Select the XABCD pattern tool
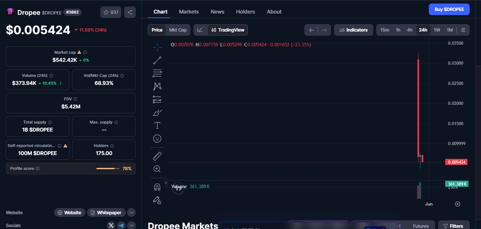Screen dimensions: 481x229 (x=157, y=86)
